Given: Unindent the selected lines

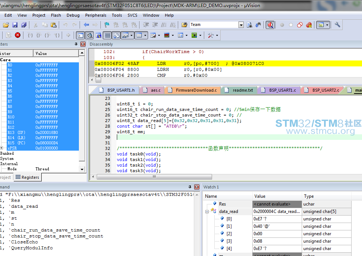Looking at the screenshot, I should click(x=155, y=25).
